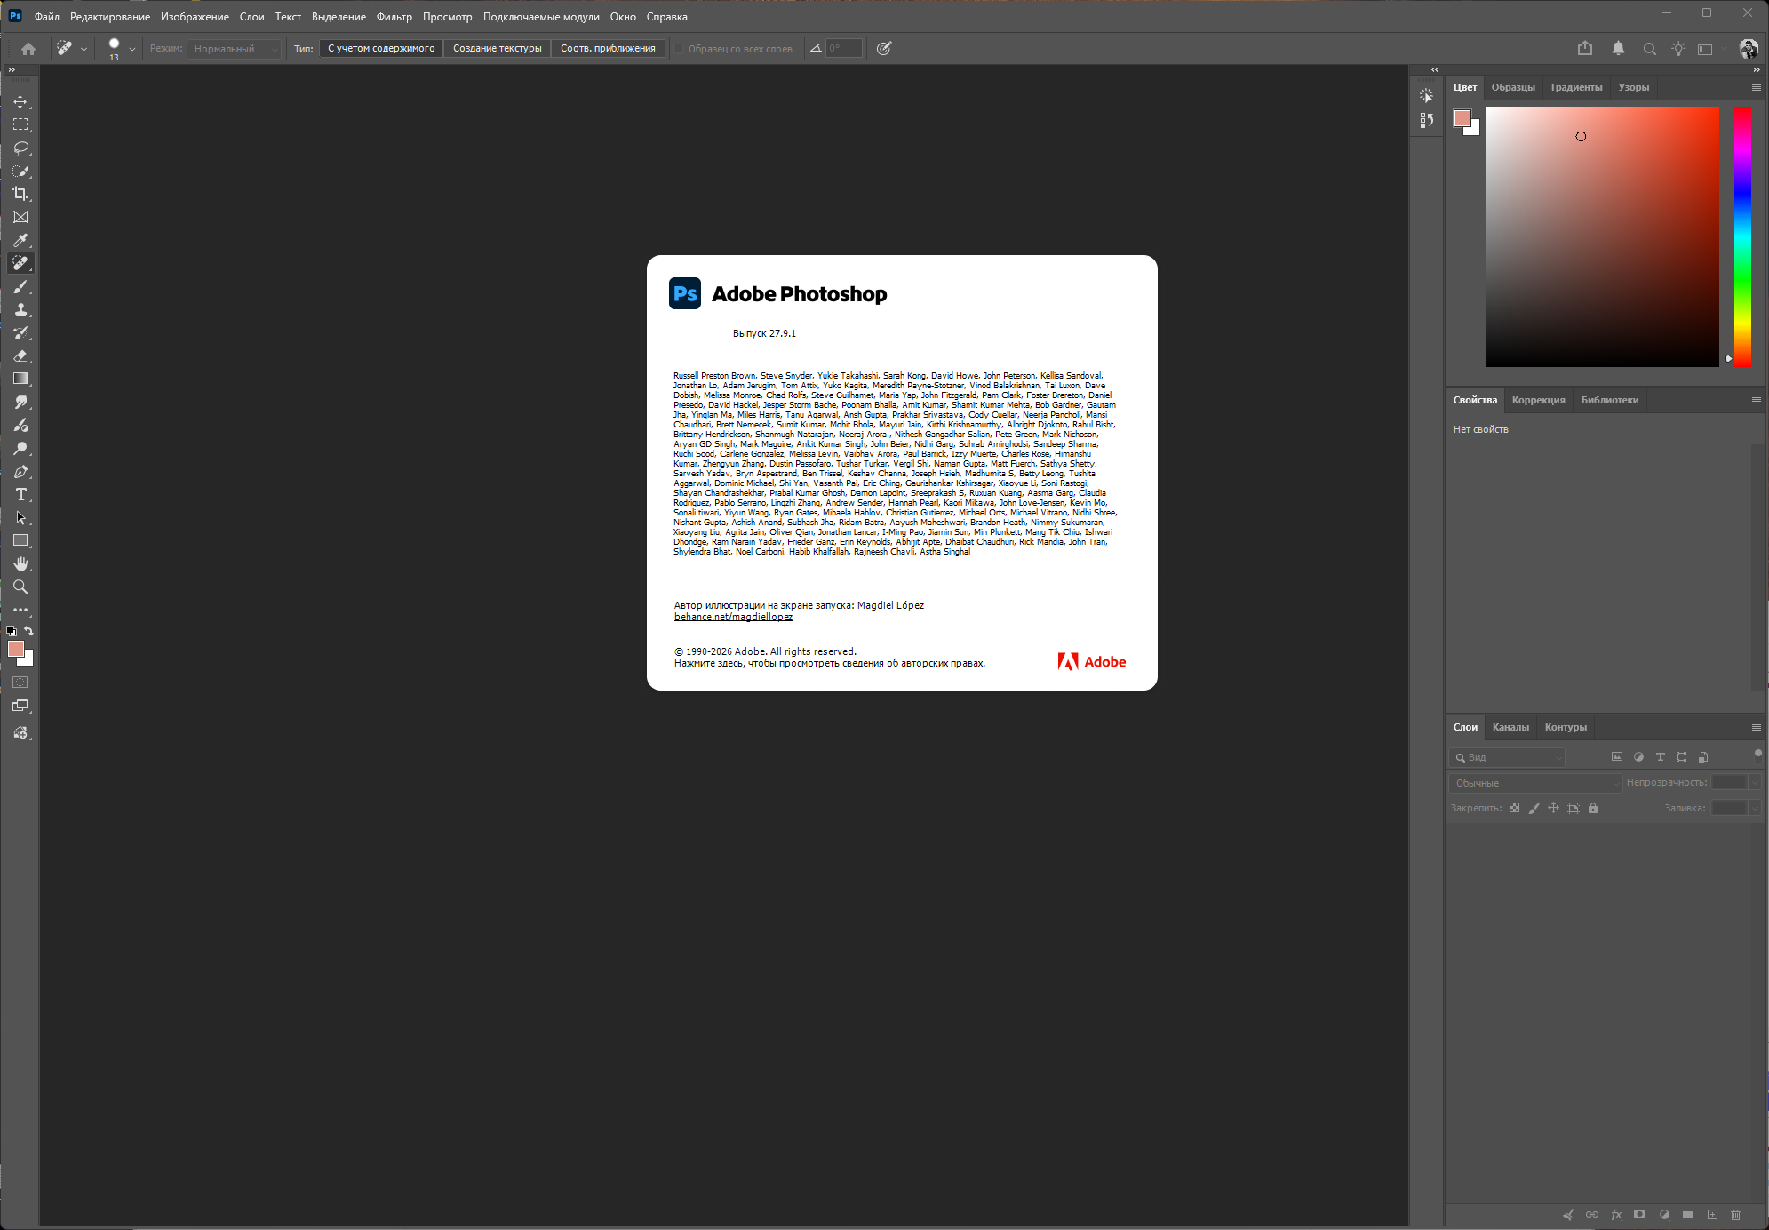Select the Clone Stamp tool

pyautogui.click(x=20, y=309)
